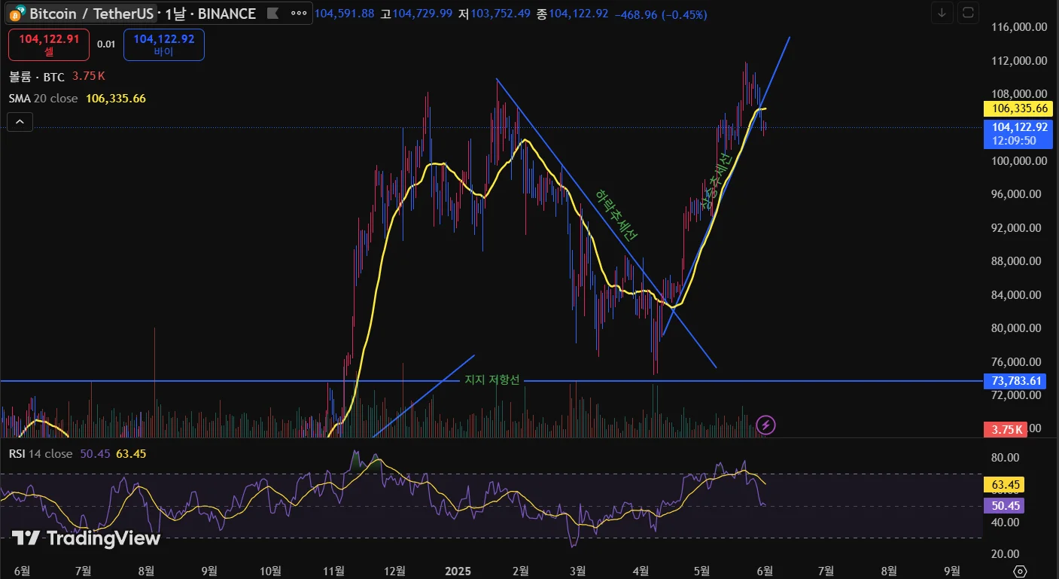Collapse the indicator legend with chevron button
Screen dimensions: 1059x579
tap(20, 121)
